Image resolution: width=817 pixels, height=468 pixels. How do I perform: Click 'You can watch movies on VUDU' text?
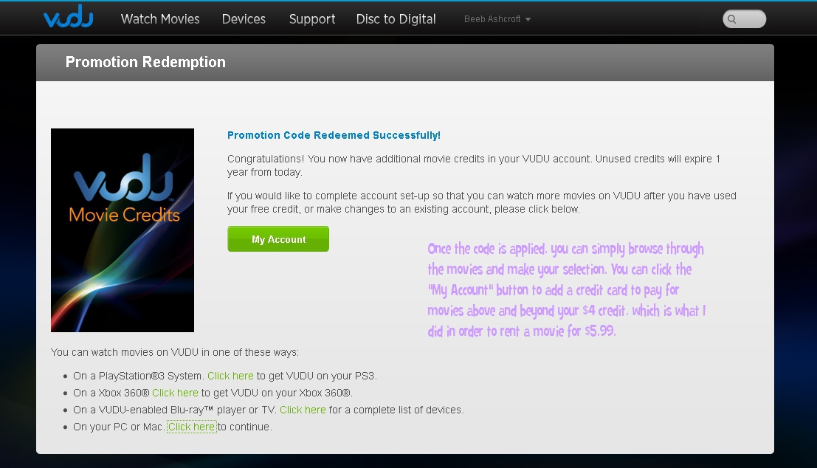175,352
